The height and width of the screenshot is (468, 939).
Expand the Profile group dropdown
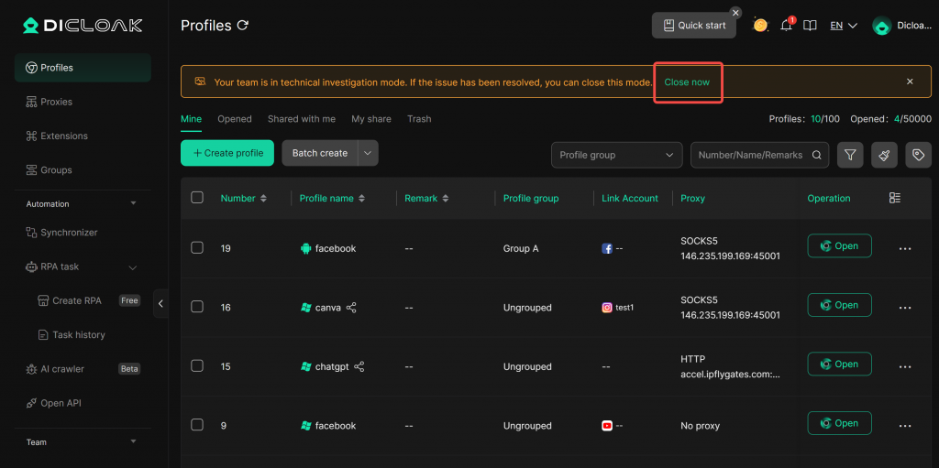[x=616, y=156]
